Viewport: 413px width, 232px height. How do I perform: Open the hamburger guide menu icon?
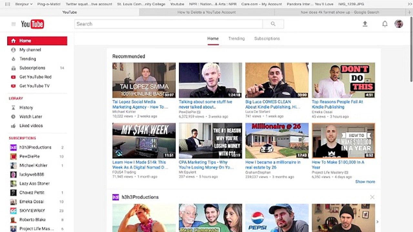click(x=14, y=24)
